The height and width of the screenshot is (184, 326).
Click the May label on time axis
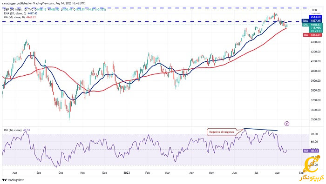(211, 172)
